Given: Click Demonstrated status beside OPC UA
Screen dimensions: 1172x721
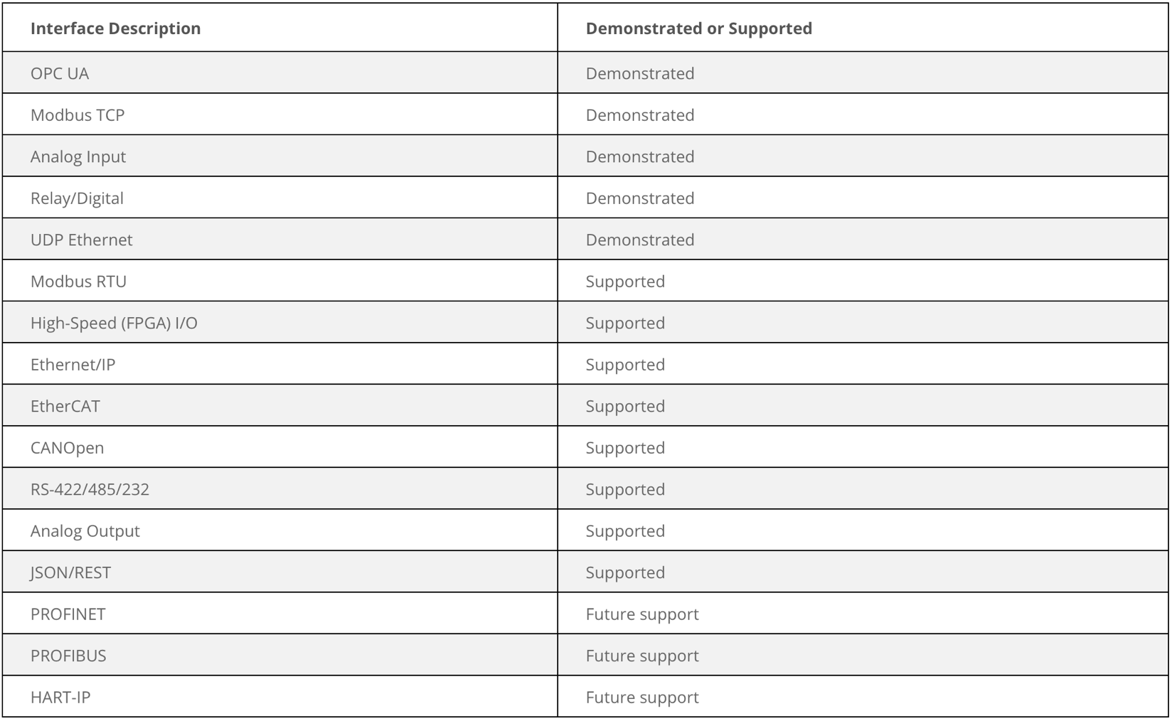Looking at the screenshot, I should click(x=640, y=73).
